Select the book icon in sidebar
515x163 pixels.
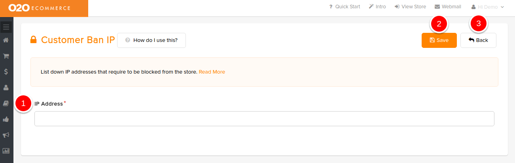pos(6,103)
